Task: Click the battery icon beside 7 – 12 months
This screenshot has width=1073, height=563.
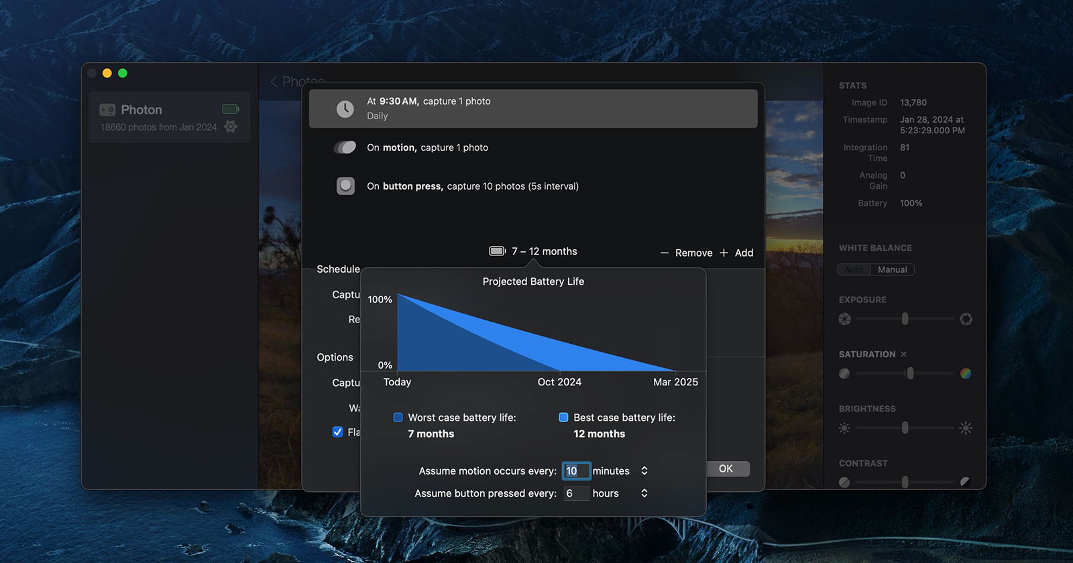Action: [497, 251]
